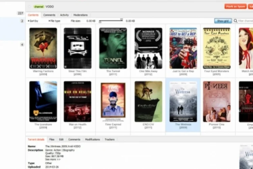Click the Show grid button
Screen dimensions: 253x169
pyautogui.click(x=223, y=21)
